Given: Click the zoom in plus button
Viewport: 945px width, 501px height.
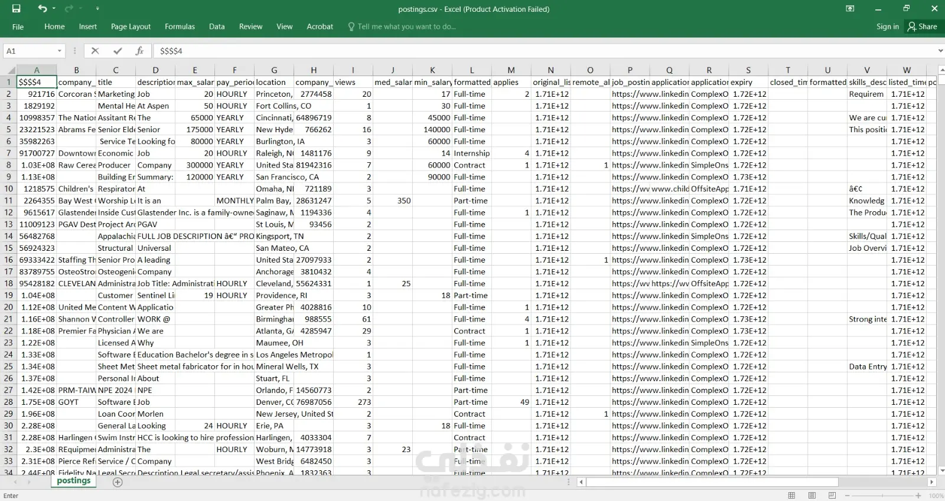Looking at the screenshot, I should pos(918,496).
